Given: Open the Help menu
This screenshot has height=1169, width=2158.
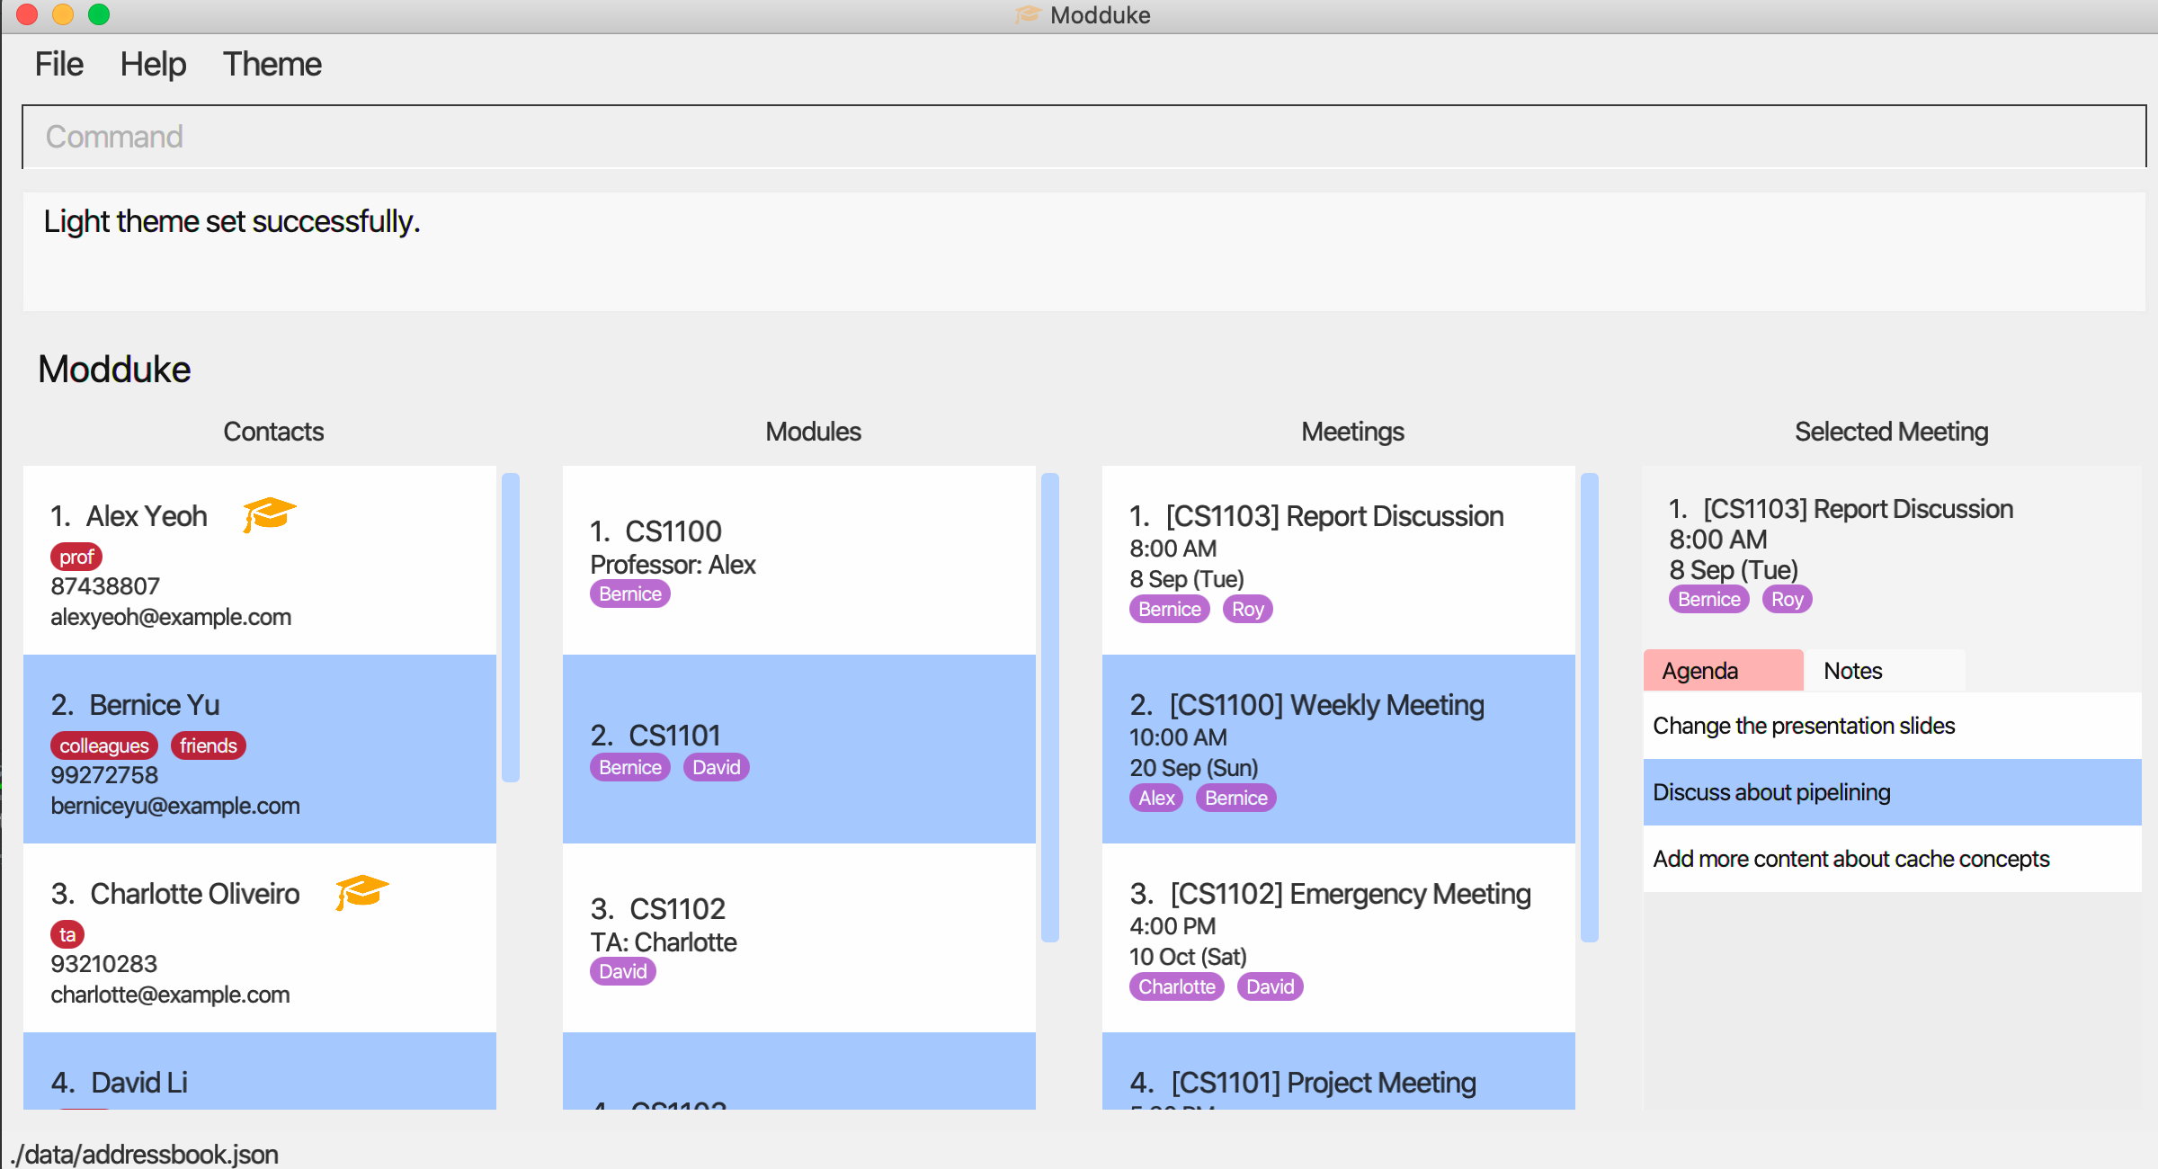Looking at the screenshot, I should pyautogui.click(x=153, y=64).
